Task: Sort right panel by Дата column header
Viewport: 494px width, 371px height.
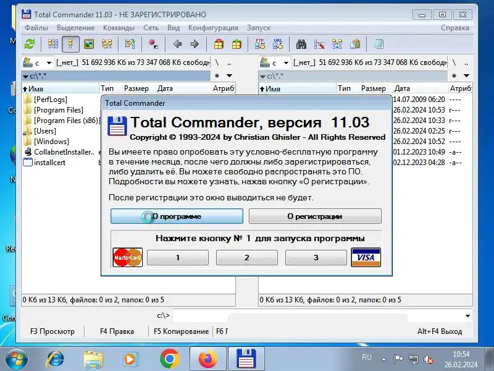Action: 421,88
